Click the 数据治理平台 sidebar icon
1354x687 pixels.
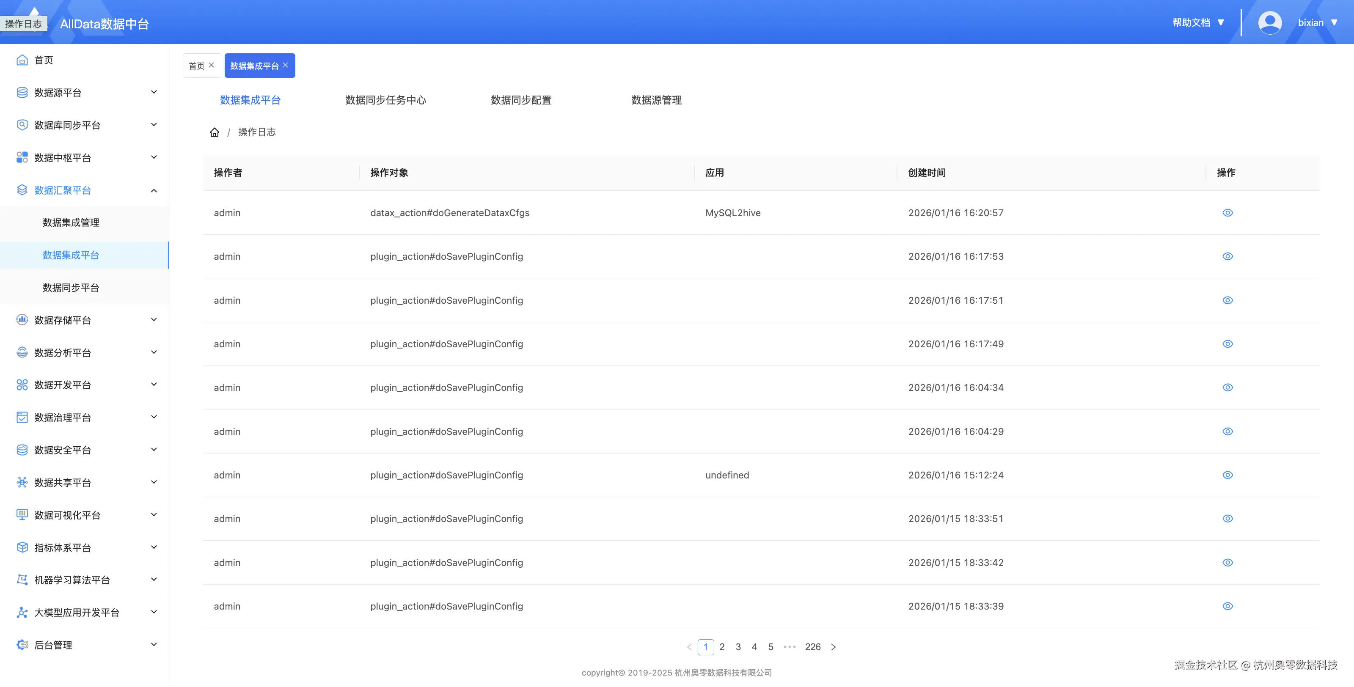coord(22,418)
